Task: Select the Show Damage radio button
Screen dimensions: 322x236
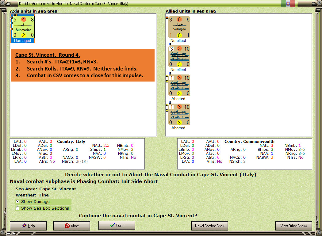Action: click(x=18, y=202)
